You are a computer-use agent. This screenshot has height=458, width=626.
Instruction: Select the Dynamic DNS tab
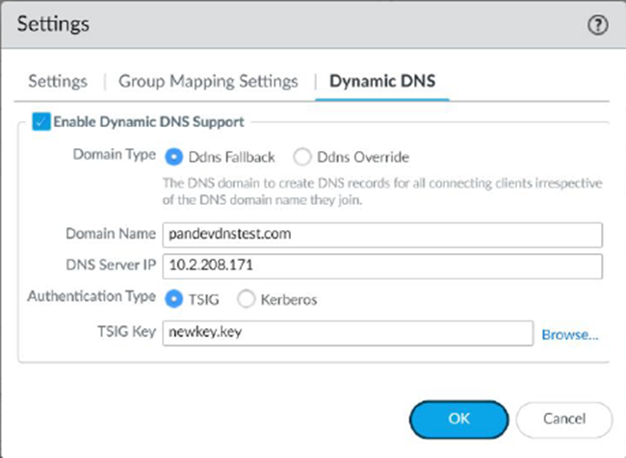click(382, 81)
